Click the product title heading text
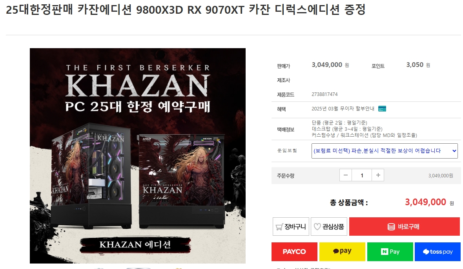 (x=186, y=9)
